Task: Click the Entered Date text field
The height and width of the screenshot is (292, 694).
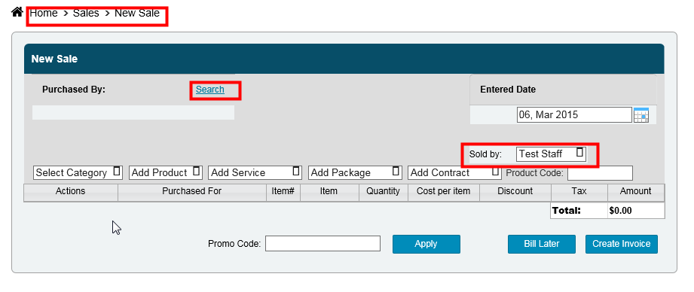Action: pos(574,115)
